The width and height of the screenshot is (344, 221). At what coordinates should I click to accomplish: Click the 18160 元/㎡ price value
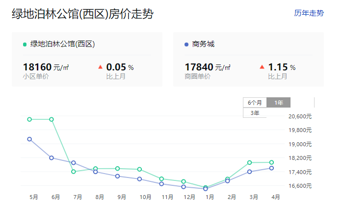point(46,67)
